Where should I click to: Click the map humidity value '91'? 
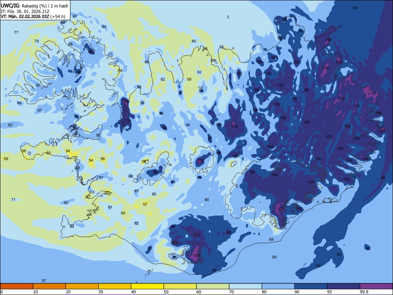pos(98,135)
